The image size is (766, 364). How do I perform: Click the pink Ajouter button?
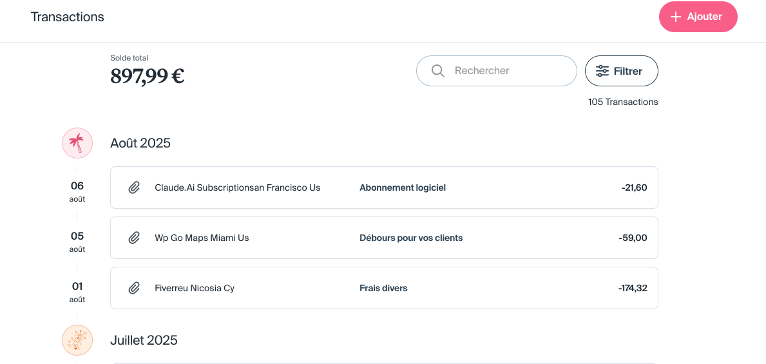tap(698, 17)
